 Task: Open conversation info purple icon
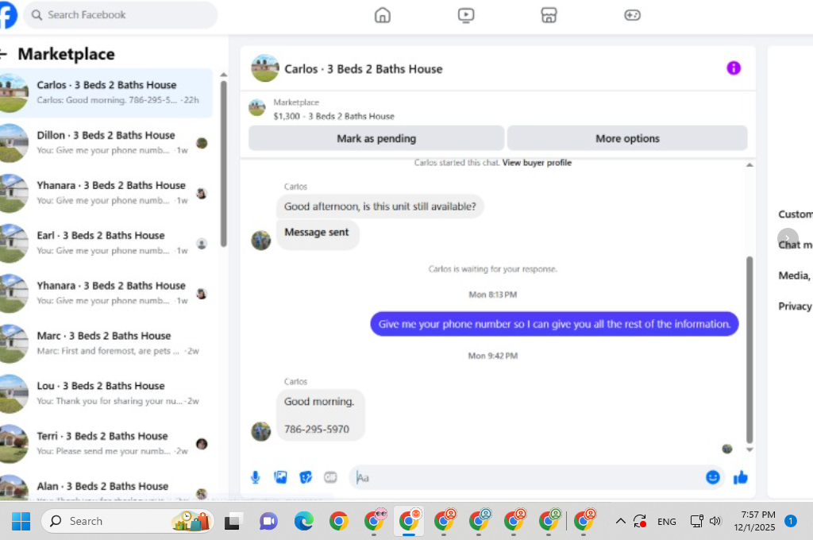point(733,68)
